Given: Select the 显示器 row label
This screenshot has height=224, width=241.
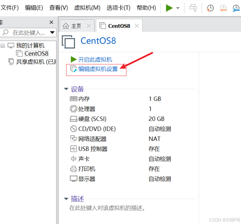Looking at the screenshot, I should [87, 179].
